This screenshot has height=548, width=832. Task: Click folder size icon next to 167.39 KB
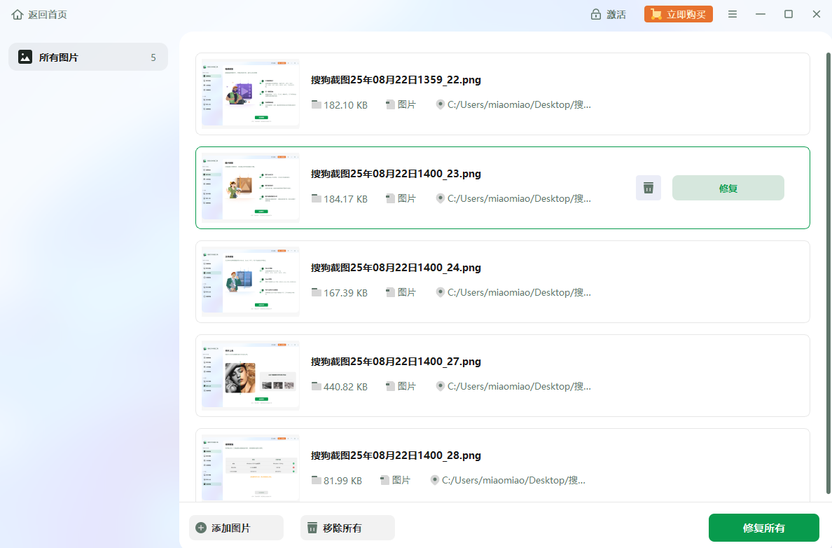pyautogui.click(x=317, y=292)
